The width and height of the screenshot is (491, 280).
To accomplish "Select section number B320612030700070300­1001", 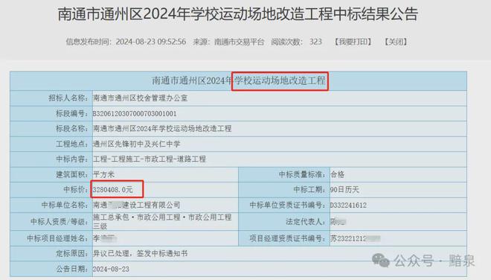I will tap(135, 113).
